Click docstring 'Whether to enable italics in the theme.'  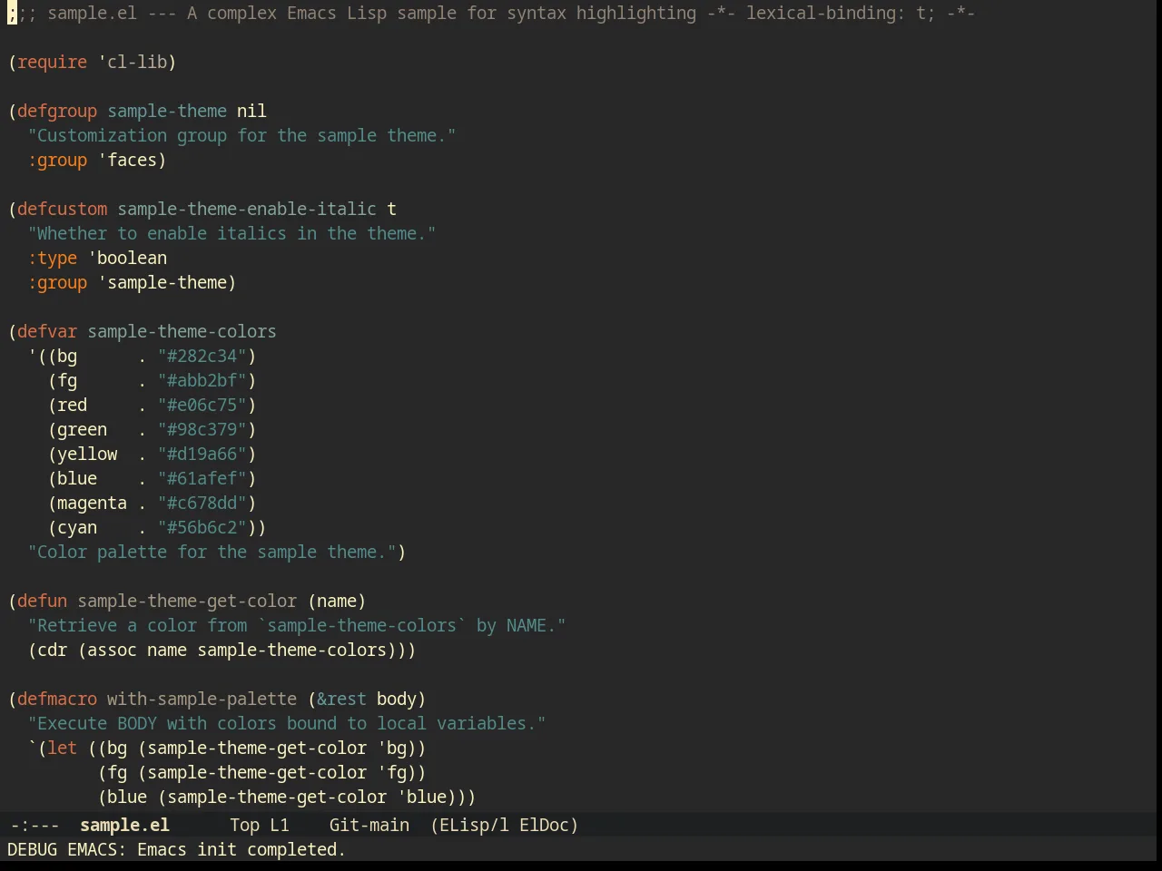[231, 233]
